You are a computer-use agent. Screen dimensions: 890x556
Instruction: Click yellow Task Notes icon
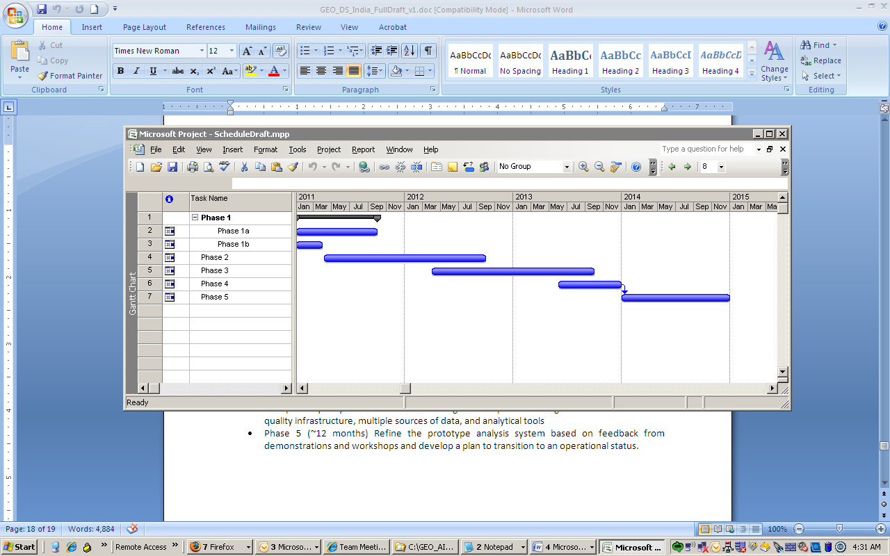[x=453, y=167]
